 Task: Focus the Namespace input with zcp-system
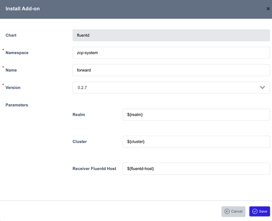click(x=171, y=53)
